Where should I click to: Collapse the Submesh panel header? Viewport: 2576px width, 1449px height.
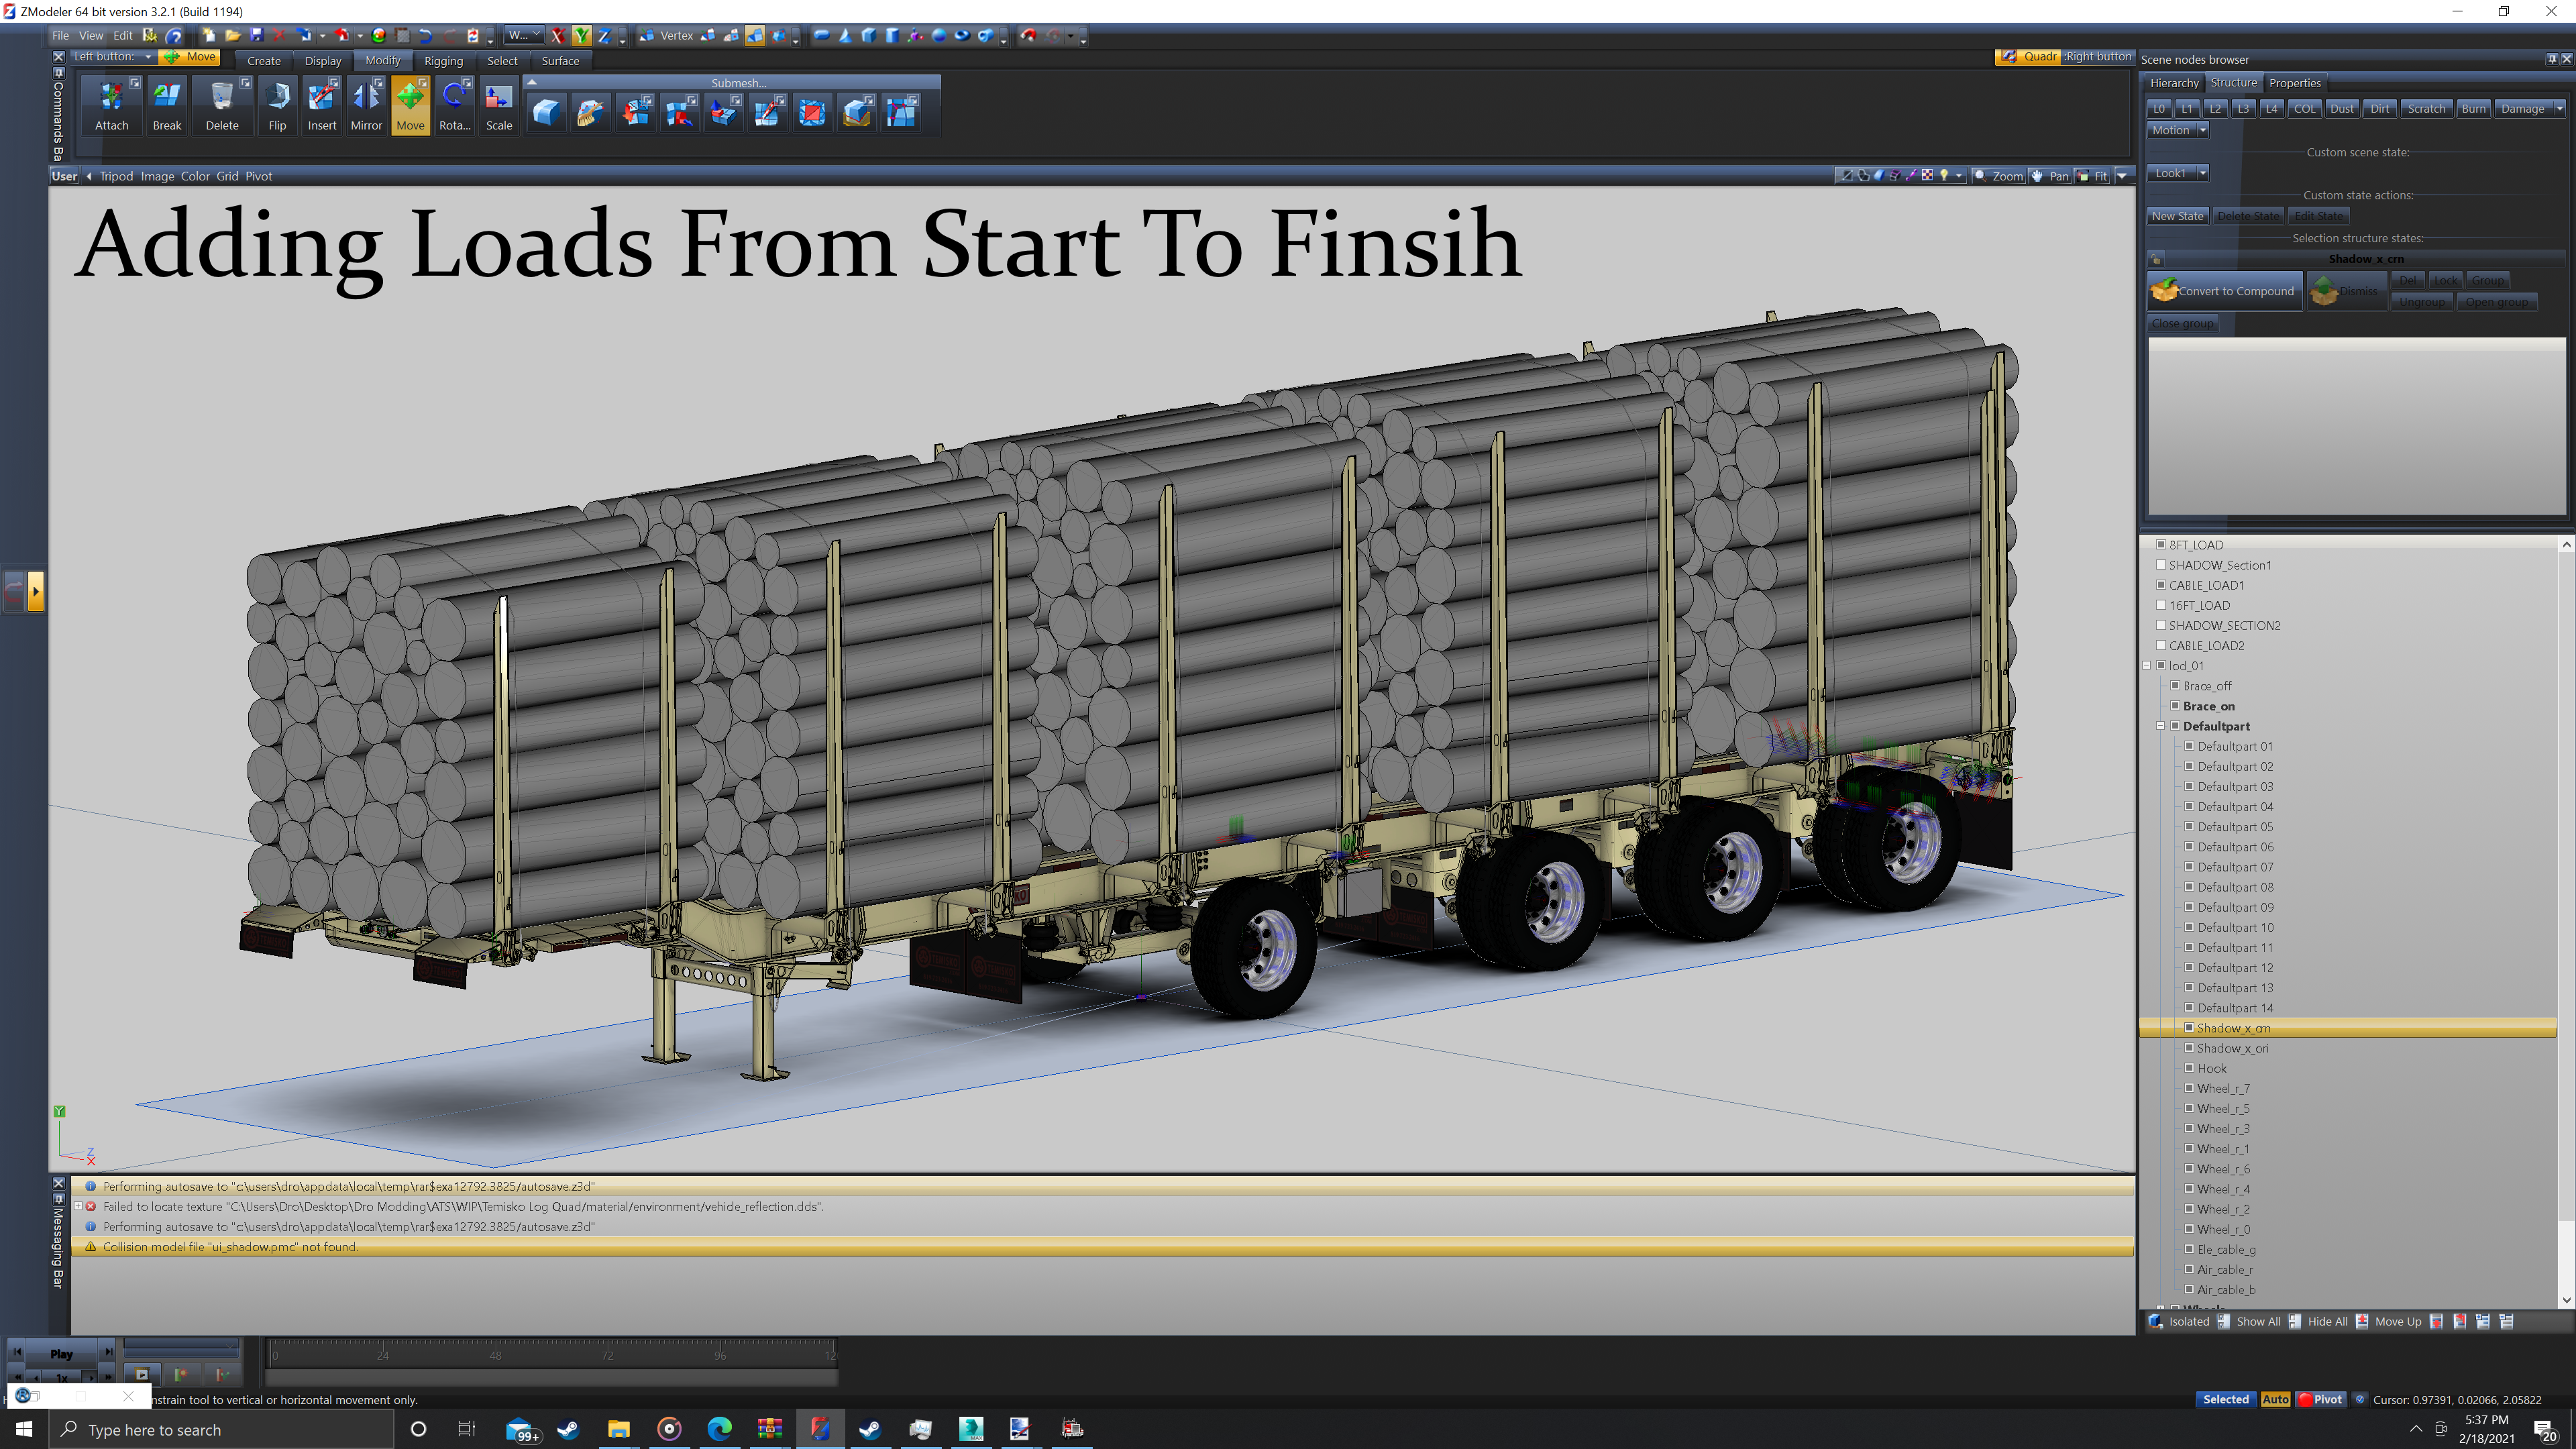click(532, 83)
